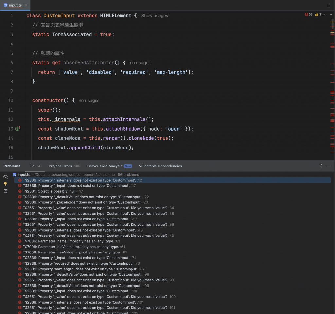Select '_input' does not exist error :39
This screenshot has height=314, width=335.
(x=77, y=219)
